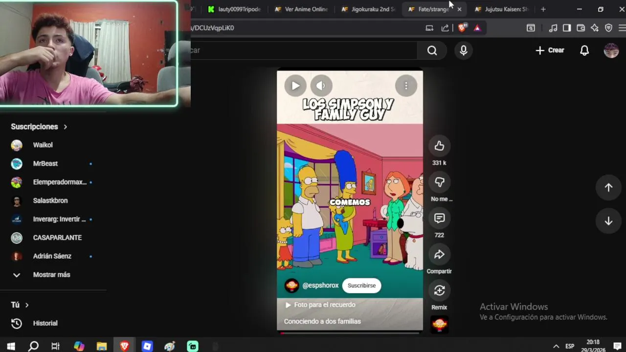626x352 pixels.
Task: Switch to the lauty0099Tripode tab
Action: pyautogui.click(x=235, y=9)
